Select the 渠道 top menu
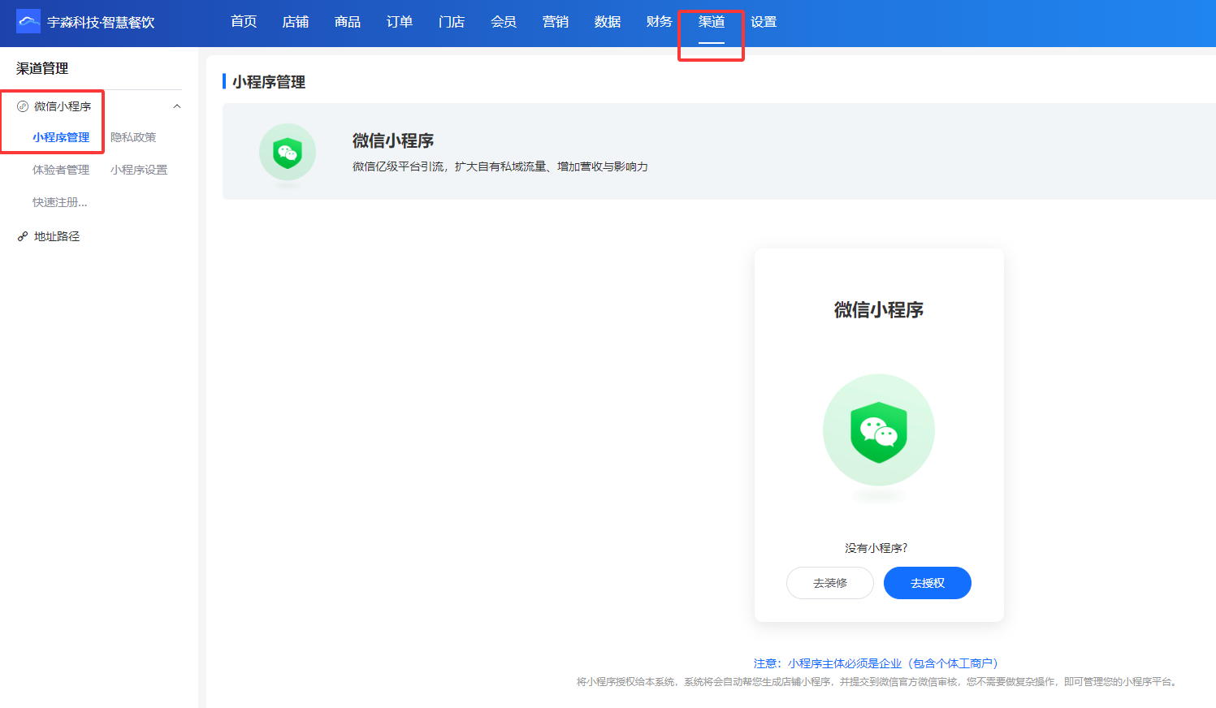Image resolution: width=1216 pixels, height=708 pixels. [712, 22]
